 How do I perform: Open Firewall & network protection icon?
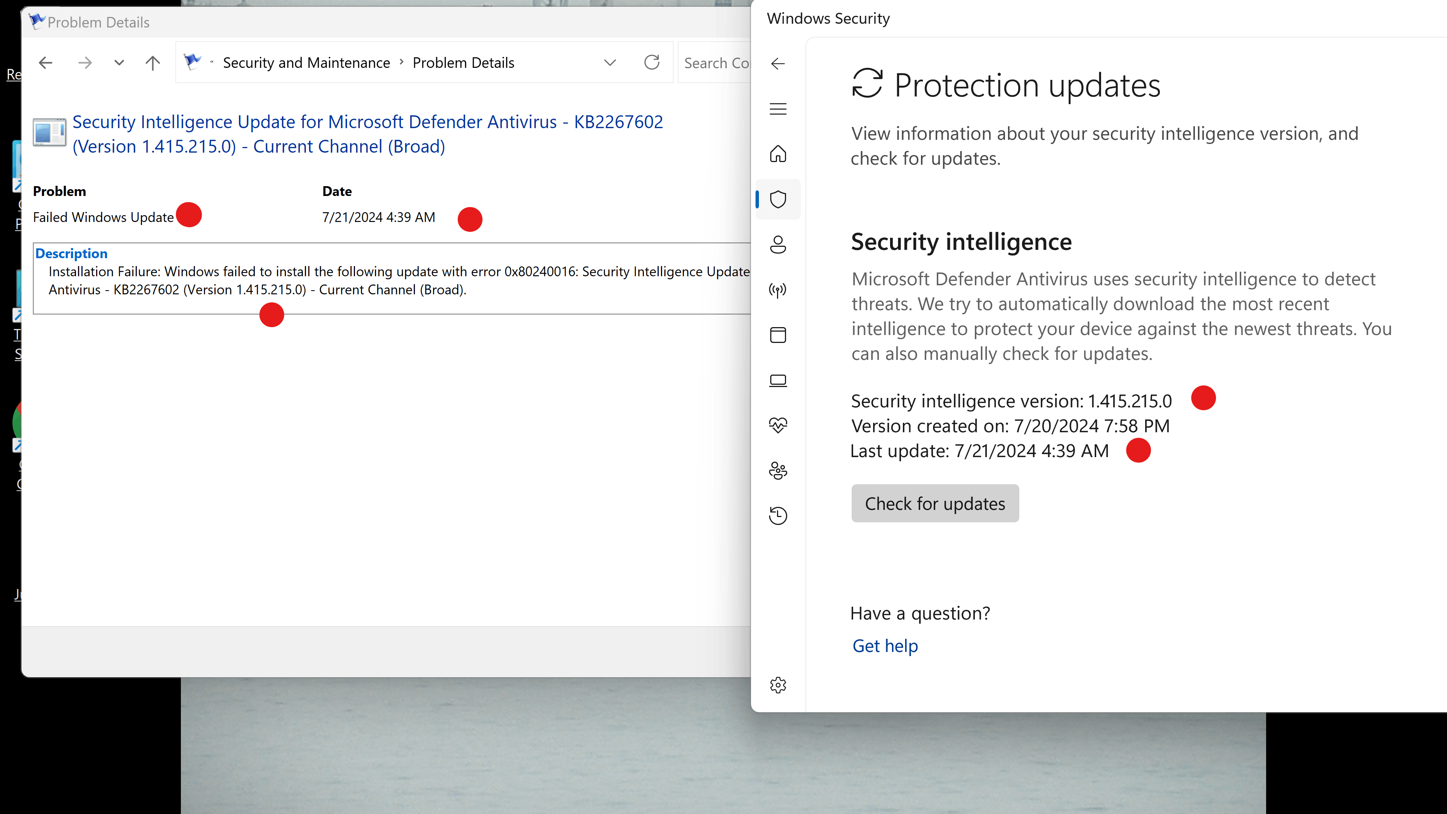tap(778, 290)
